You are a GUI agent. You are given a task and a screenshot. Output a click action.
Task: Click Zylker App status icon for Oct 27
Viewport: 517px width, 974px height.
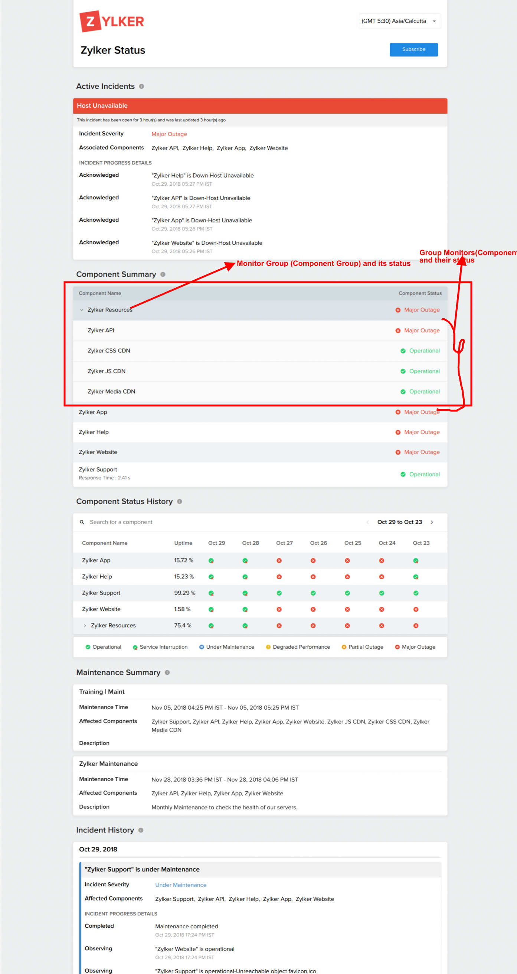(279, 561)
